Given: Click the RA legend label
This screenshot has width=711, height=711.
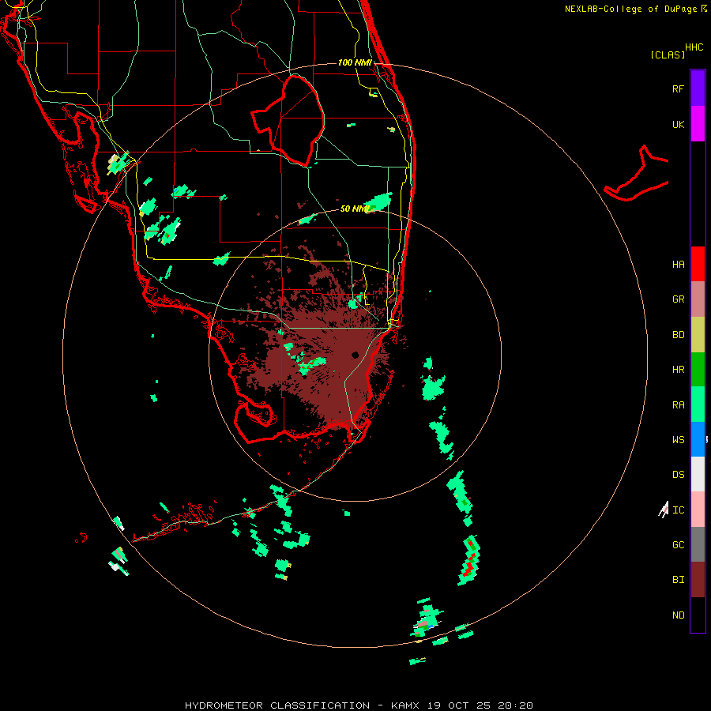Looking at the screenshot, I should (678, 404).
